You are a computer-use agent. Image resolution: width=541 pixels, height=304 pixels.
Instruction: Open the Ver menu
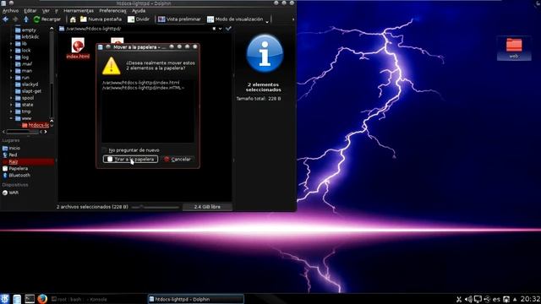pyautogui.click(x=46, y=11)
